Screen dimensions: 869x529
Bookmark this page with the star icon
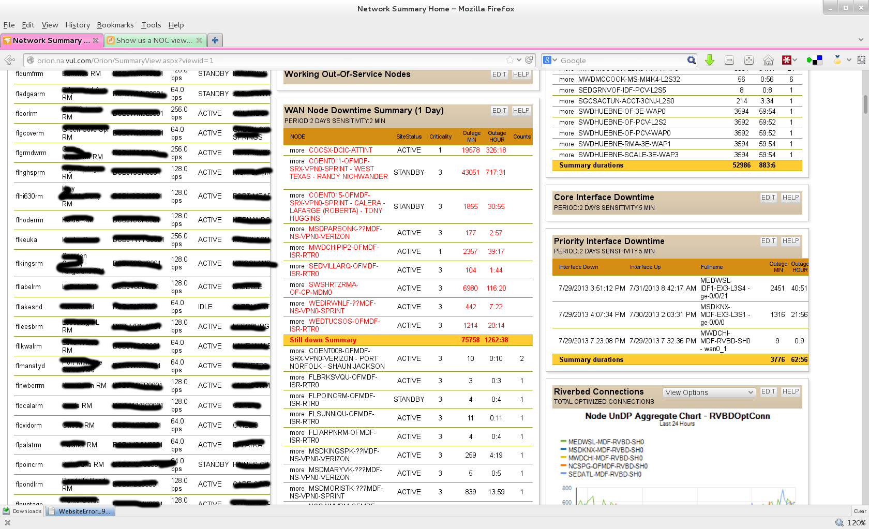tap(510, 60)
